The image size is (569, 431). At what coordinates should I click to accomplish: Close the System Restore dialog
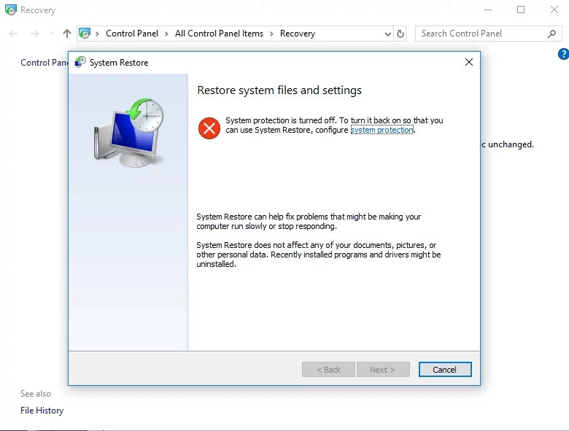click(468, 63)
